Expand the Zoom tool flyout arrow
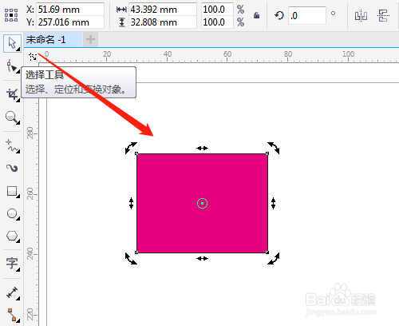The height and width of the screenshot is (326, 399). pyautogui.click(x=18, y=123)
